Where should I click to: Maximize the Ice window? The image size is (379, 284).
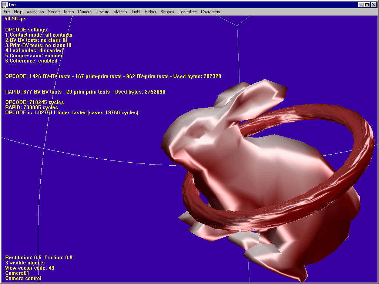click(x=367, y=4)
